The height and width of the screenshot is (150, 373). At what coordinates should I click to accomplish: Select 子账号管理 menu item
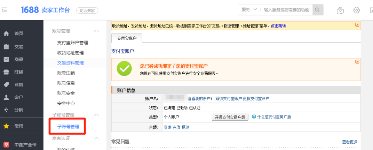tap(68, 127)
